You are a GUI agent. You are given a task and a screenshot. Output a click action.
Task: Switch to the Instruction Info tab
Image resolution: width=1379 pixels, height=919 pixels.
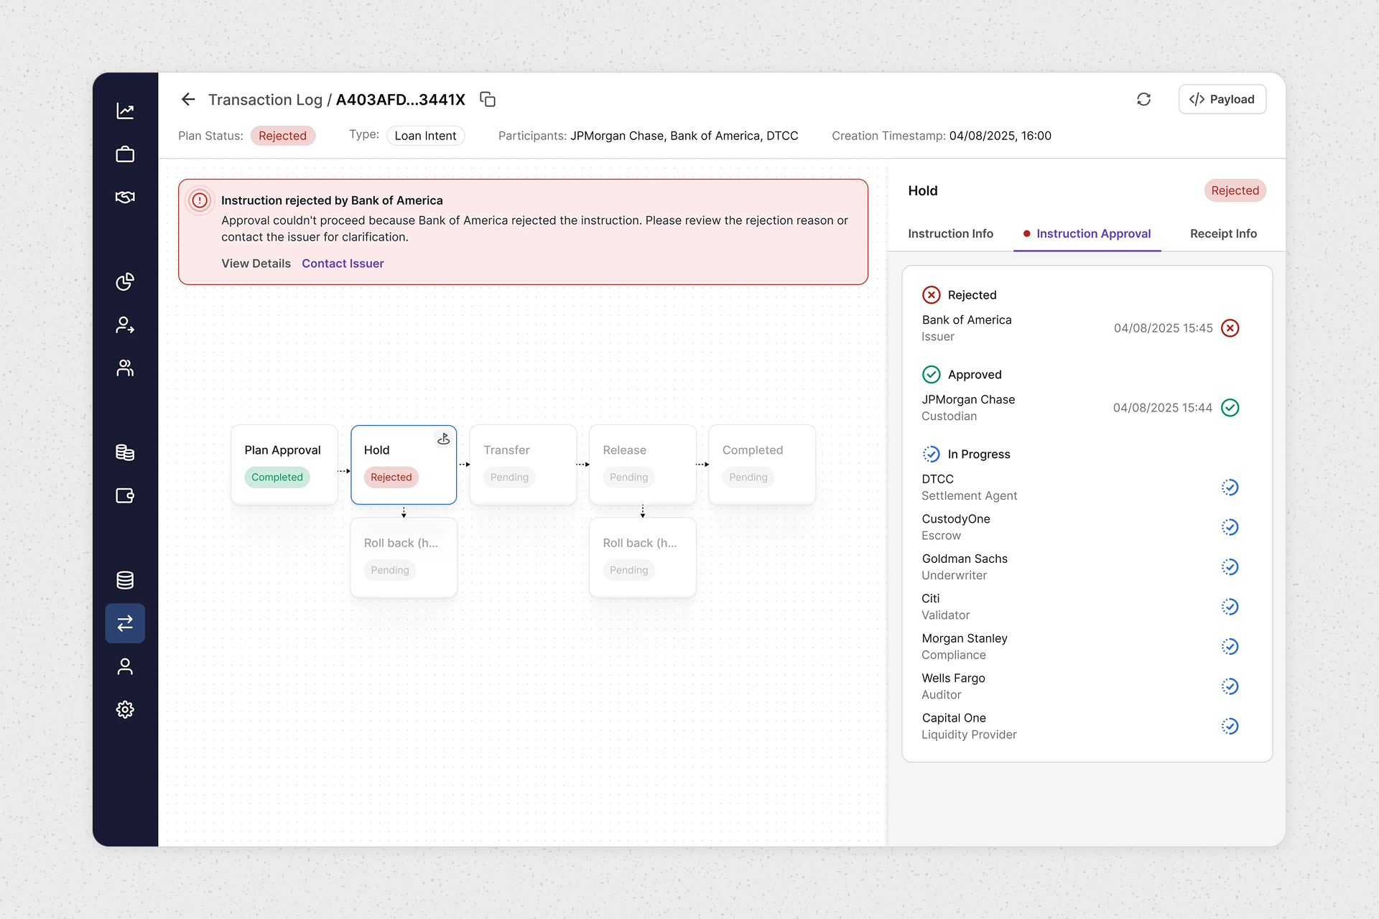[950, 233]
